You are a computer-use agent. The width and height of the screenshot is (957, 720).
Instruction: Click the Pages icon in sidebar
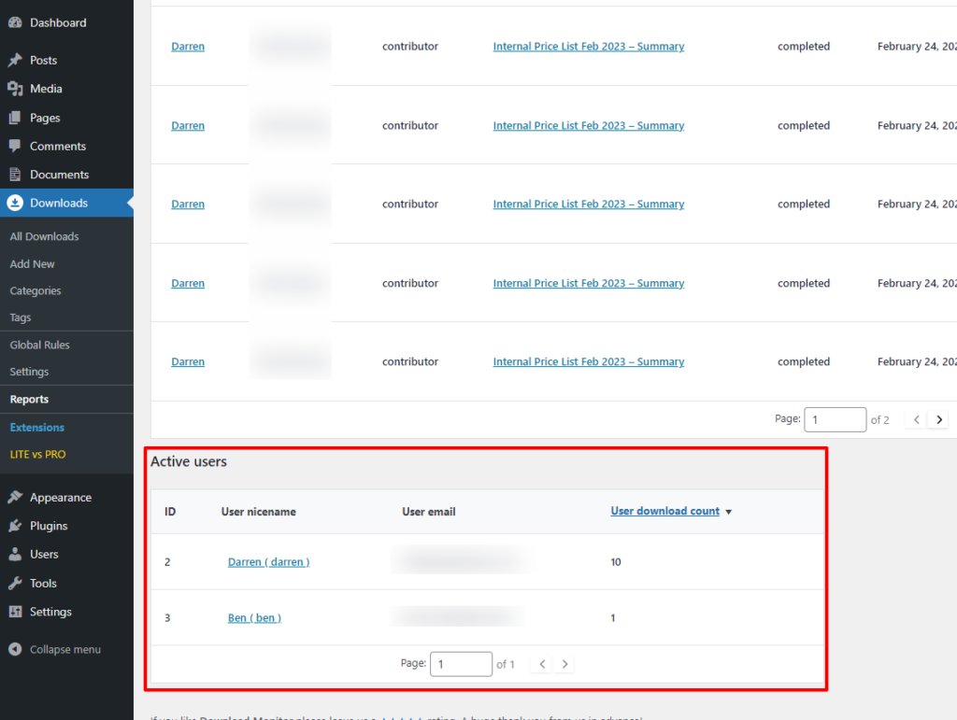tap(15, 118)
